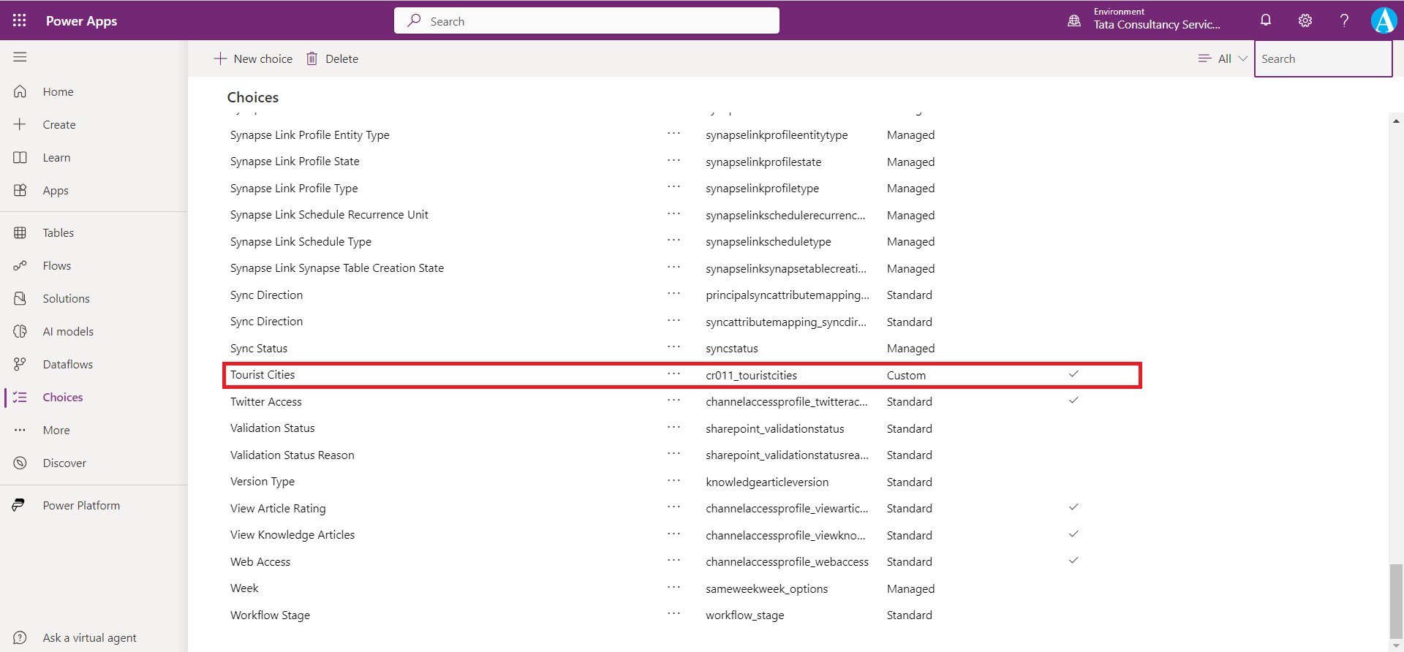Click Ask a virtual agent
The width and height of the screenshot is (1404, 652).
pyautogui.click(x=89, y=637)
